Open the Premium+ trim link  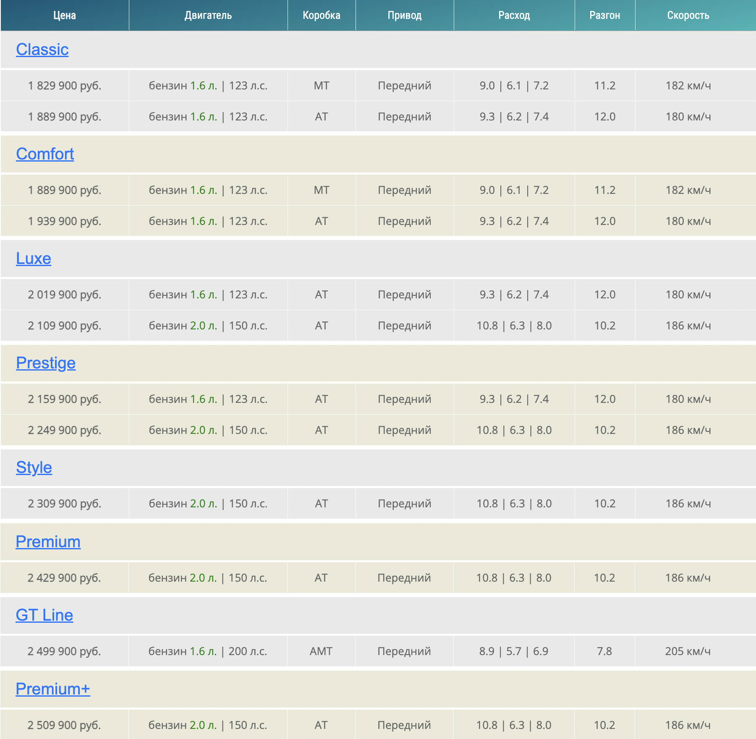53,689
